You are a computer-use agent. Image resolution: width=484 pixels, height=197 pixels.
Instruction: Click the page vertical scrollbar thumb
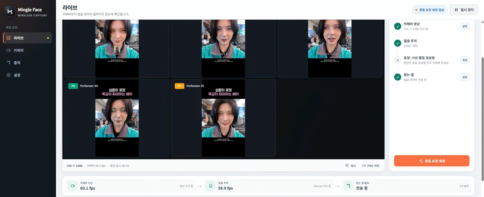(x=483, y=119)
